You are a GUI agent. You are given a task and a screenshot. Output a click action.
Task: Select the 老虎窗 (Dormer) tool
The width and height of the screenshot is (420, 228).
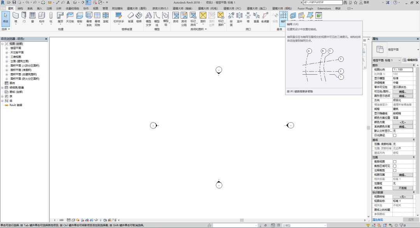(265, 18)
